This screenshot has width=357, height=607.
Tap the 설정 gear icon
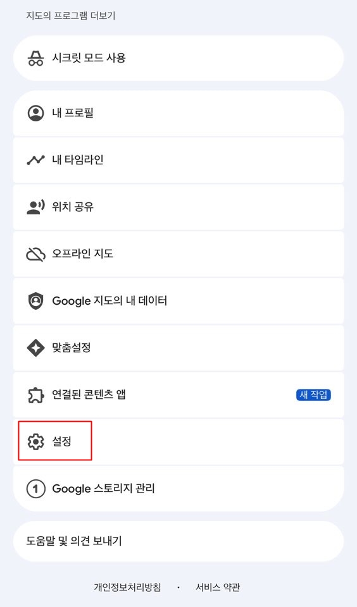click(x=35, y=442)
